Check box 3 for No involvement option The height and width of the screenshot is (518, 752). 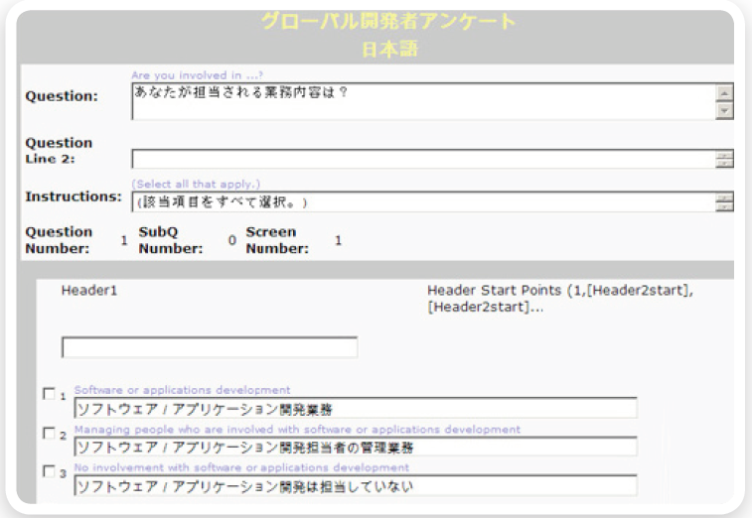[50, 471]
